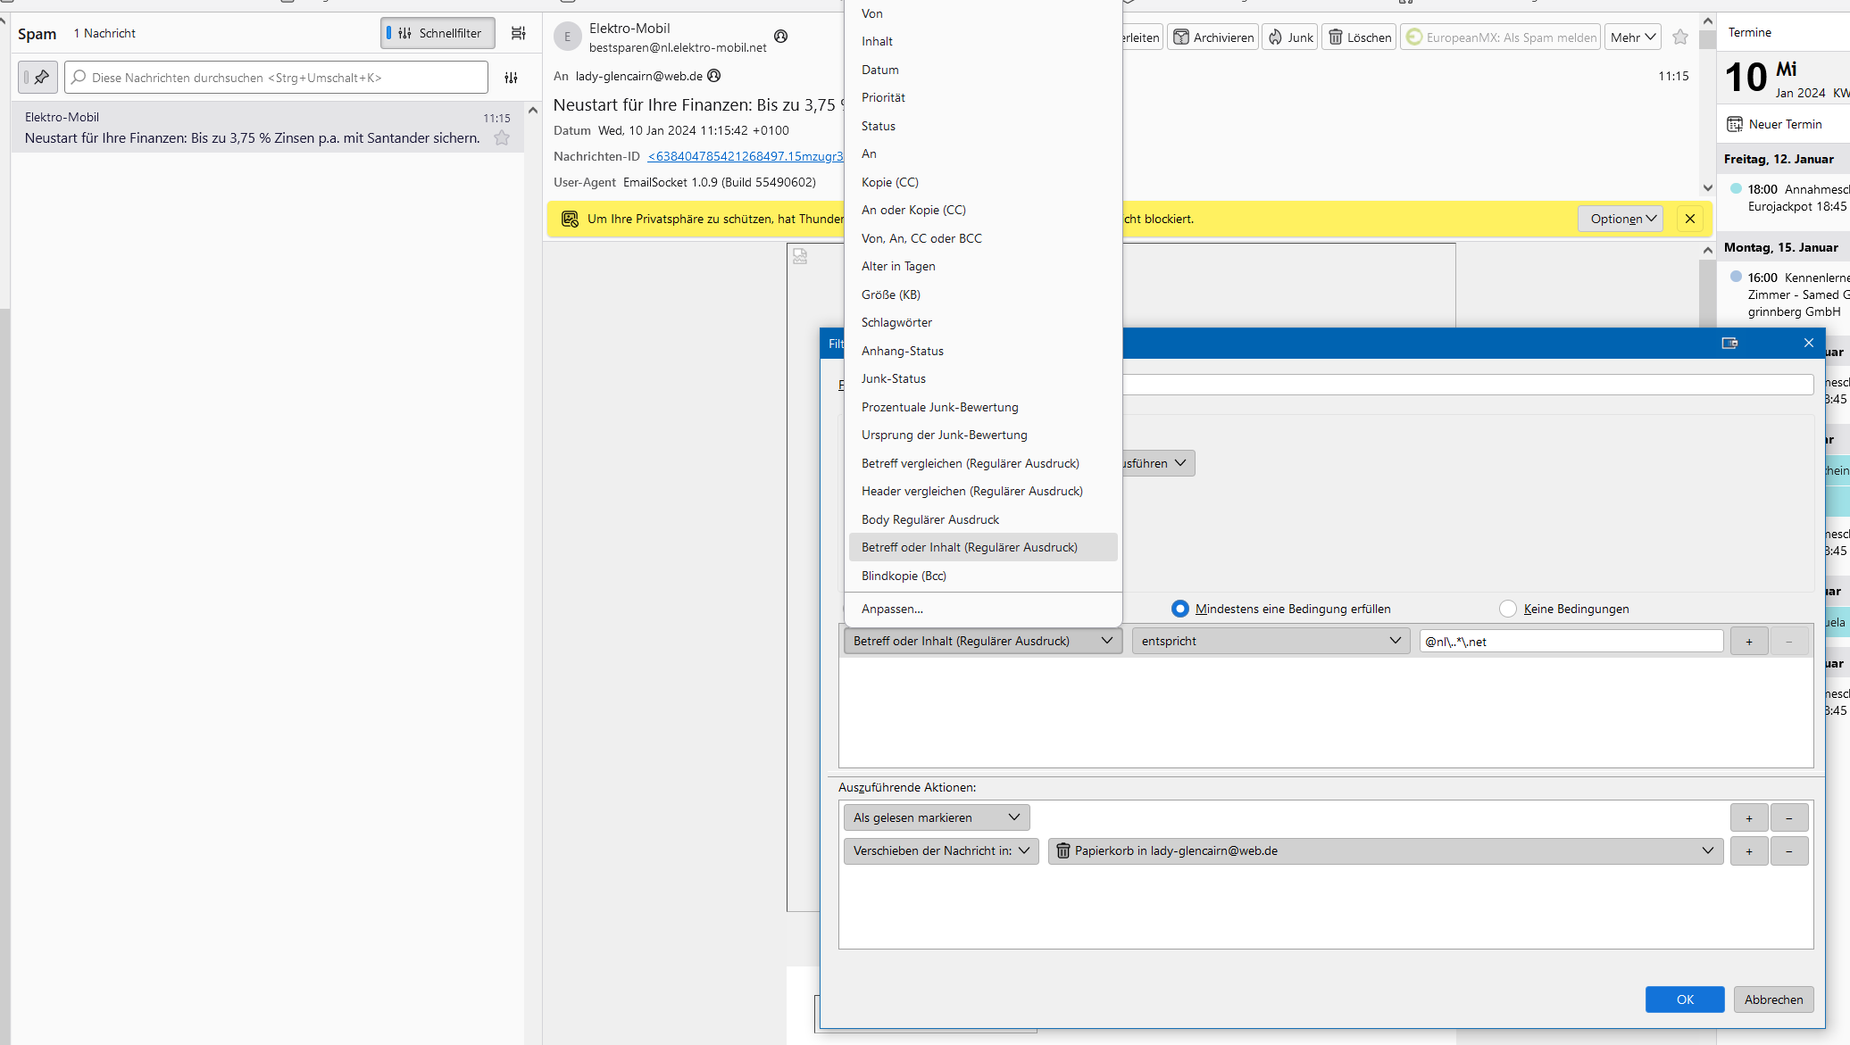Click the star icon in message header
The image size is (1850, 1045).
pos(1680,37)
